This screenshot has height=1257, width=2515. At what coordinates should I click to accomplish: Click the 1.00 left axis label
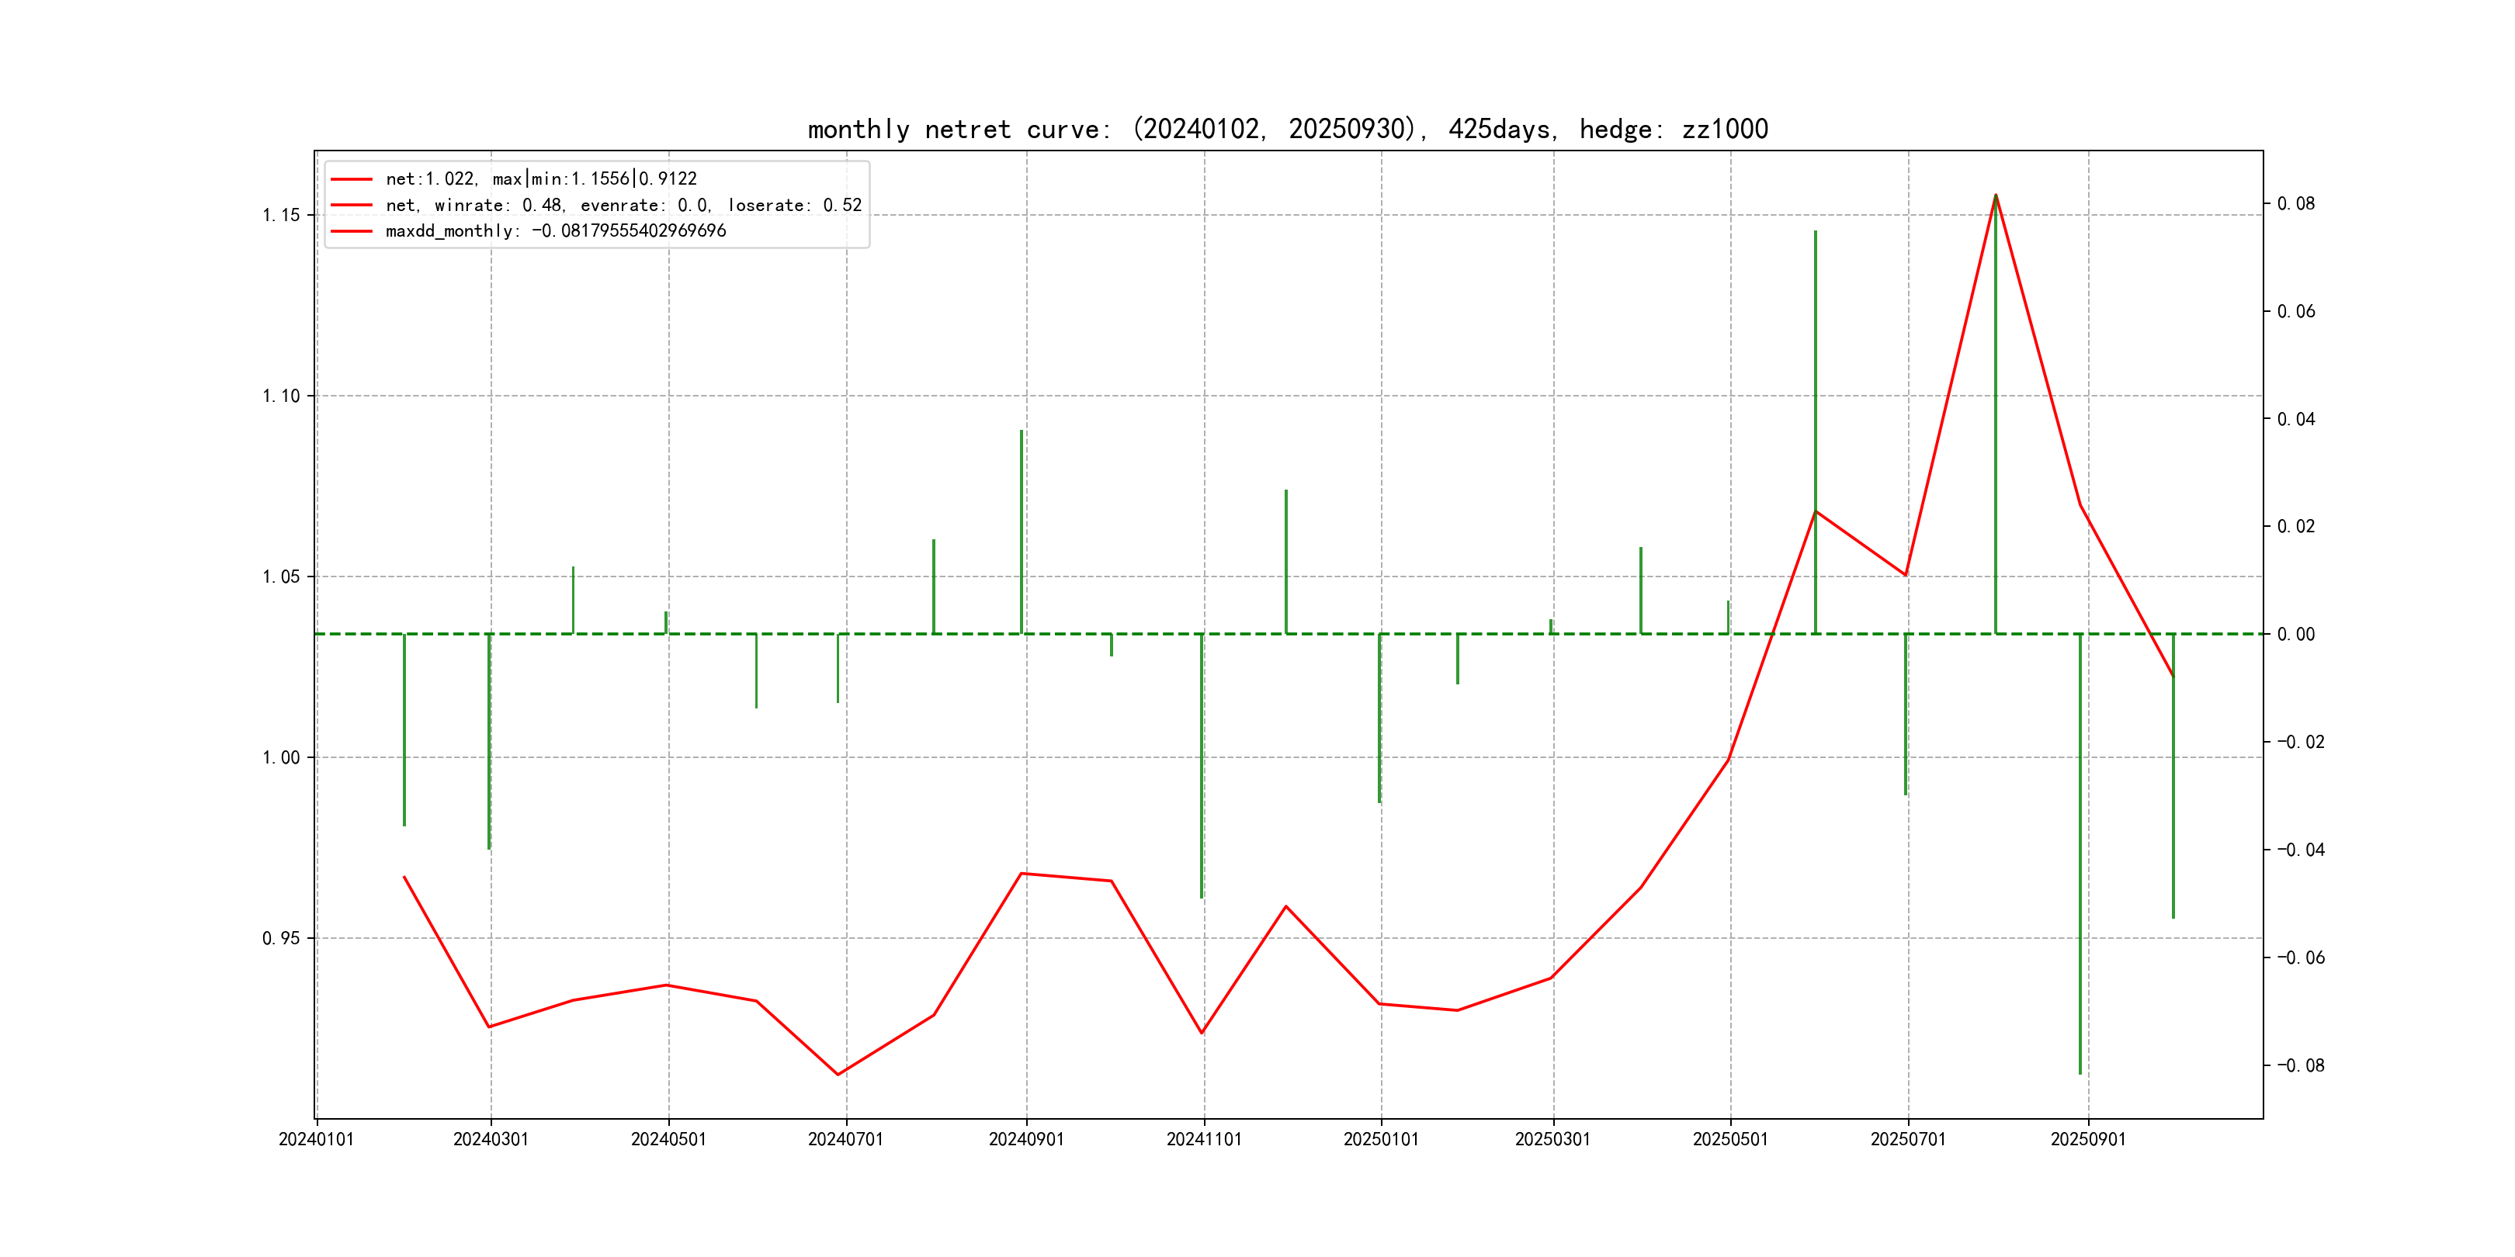pyautogui.click(x=280, y=757)
